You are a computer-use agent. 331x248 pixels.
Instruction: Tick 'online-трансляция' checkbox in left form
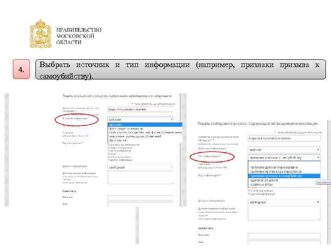tap(108, 157)
